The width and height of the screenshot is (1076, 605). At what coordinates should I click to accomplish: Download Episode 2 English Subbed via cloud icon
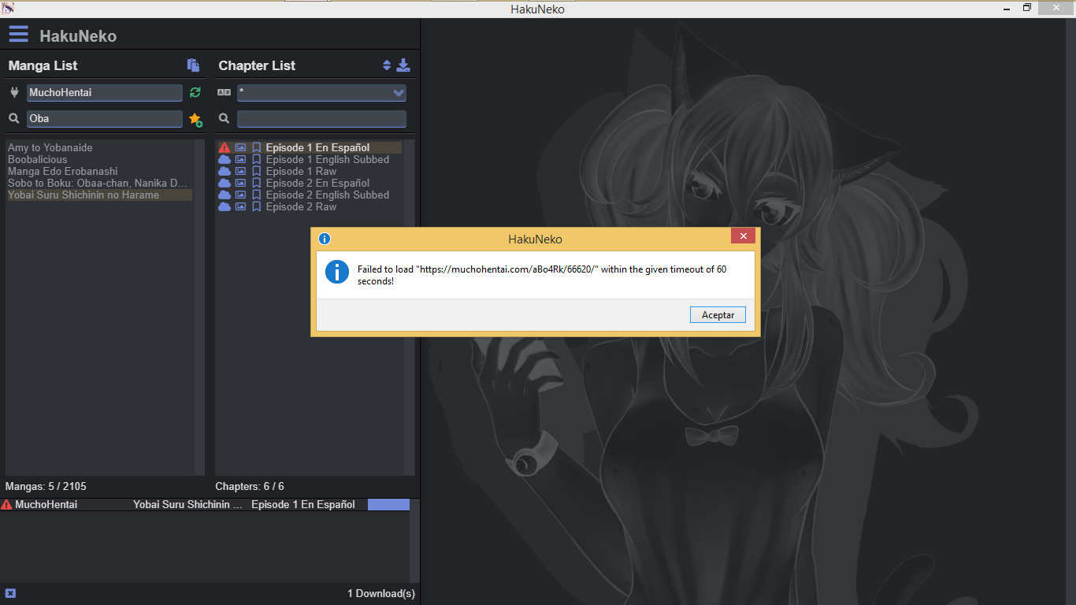click(x=224, y=195)
